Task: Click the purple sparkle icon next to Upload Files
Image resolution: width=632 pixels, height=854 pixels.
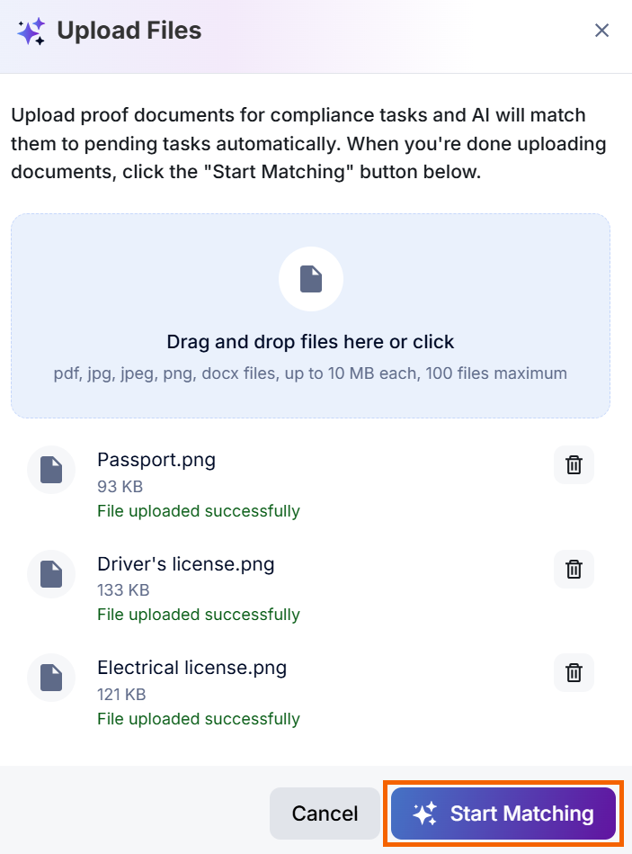Action: coord(31,31)
